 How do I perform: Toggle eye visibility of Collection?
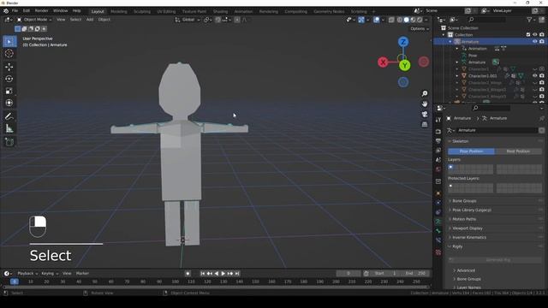(x=534, y=34)
